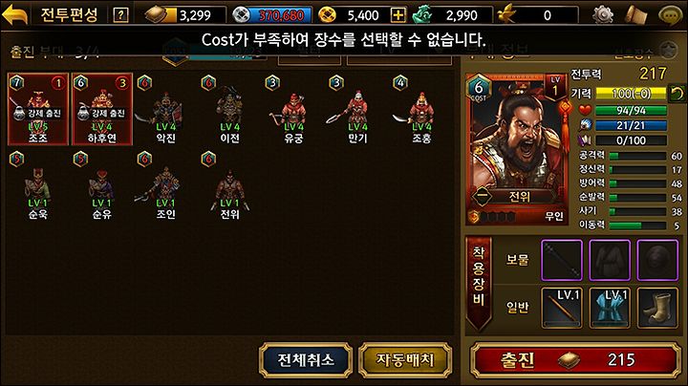688x386 pixels.
Task: Open the scroll icon in top bar
Action: click(636, 15)
